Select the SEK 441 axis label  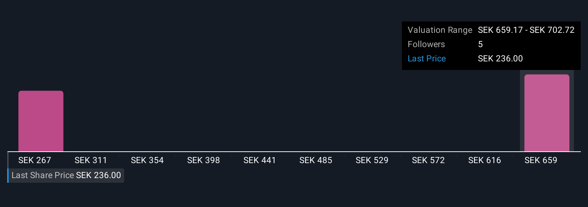pos(260,160)
